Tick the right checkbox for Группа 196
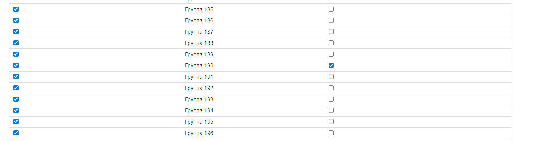Image resolution: width=556 pixels, height=141 pixels. pos(331,133)
